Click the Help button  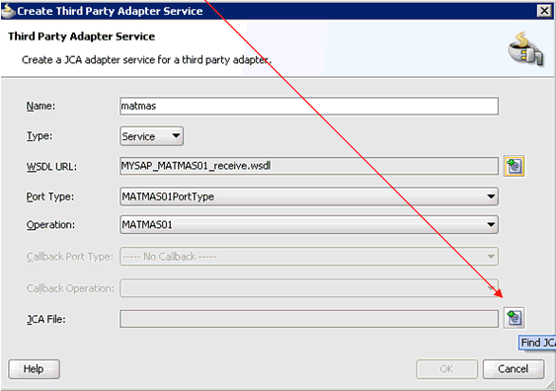(x=34, y=369)
